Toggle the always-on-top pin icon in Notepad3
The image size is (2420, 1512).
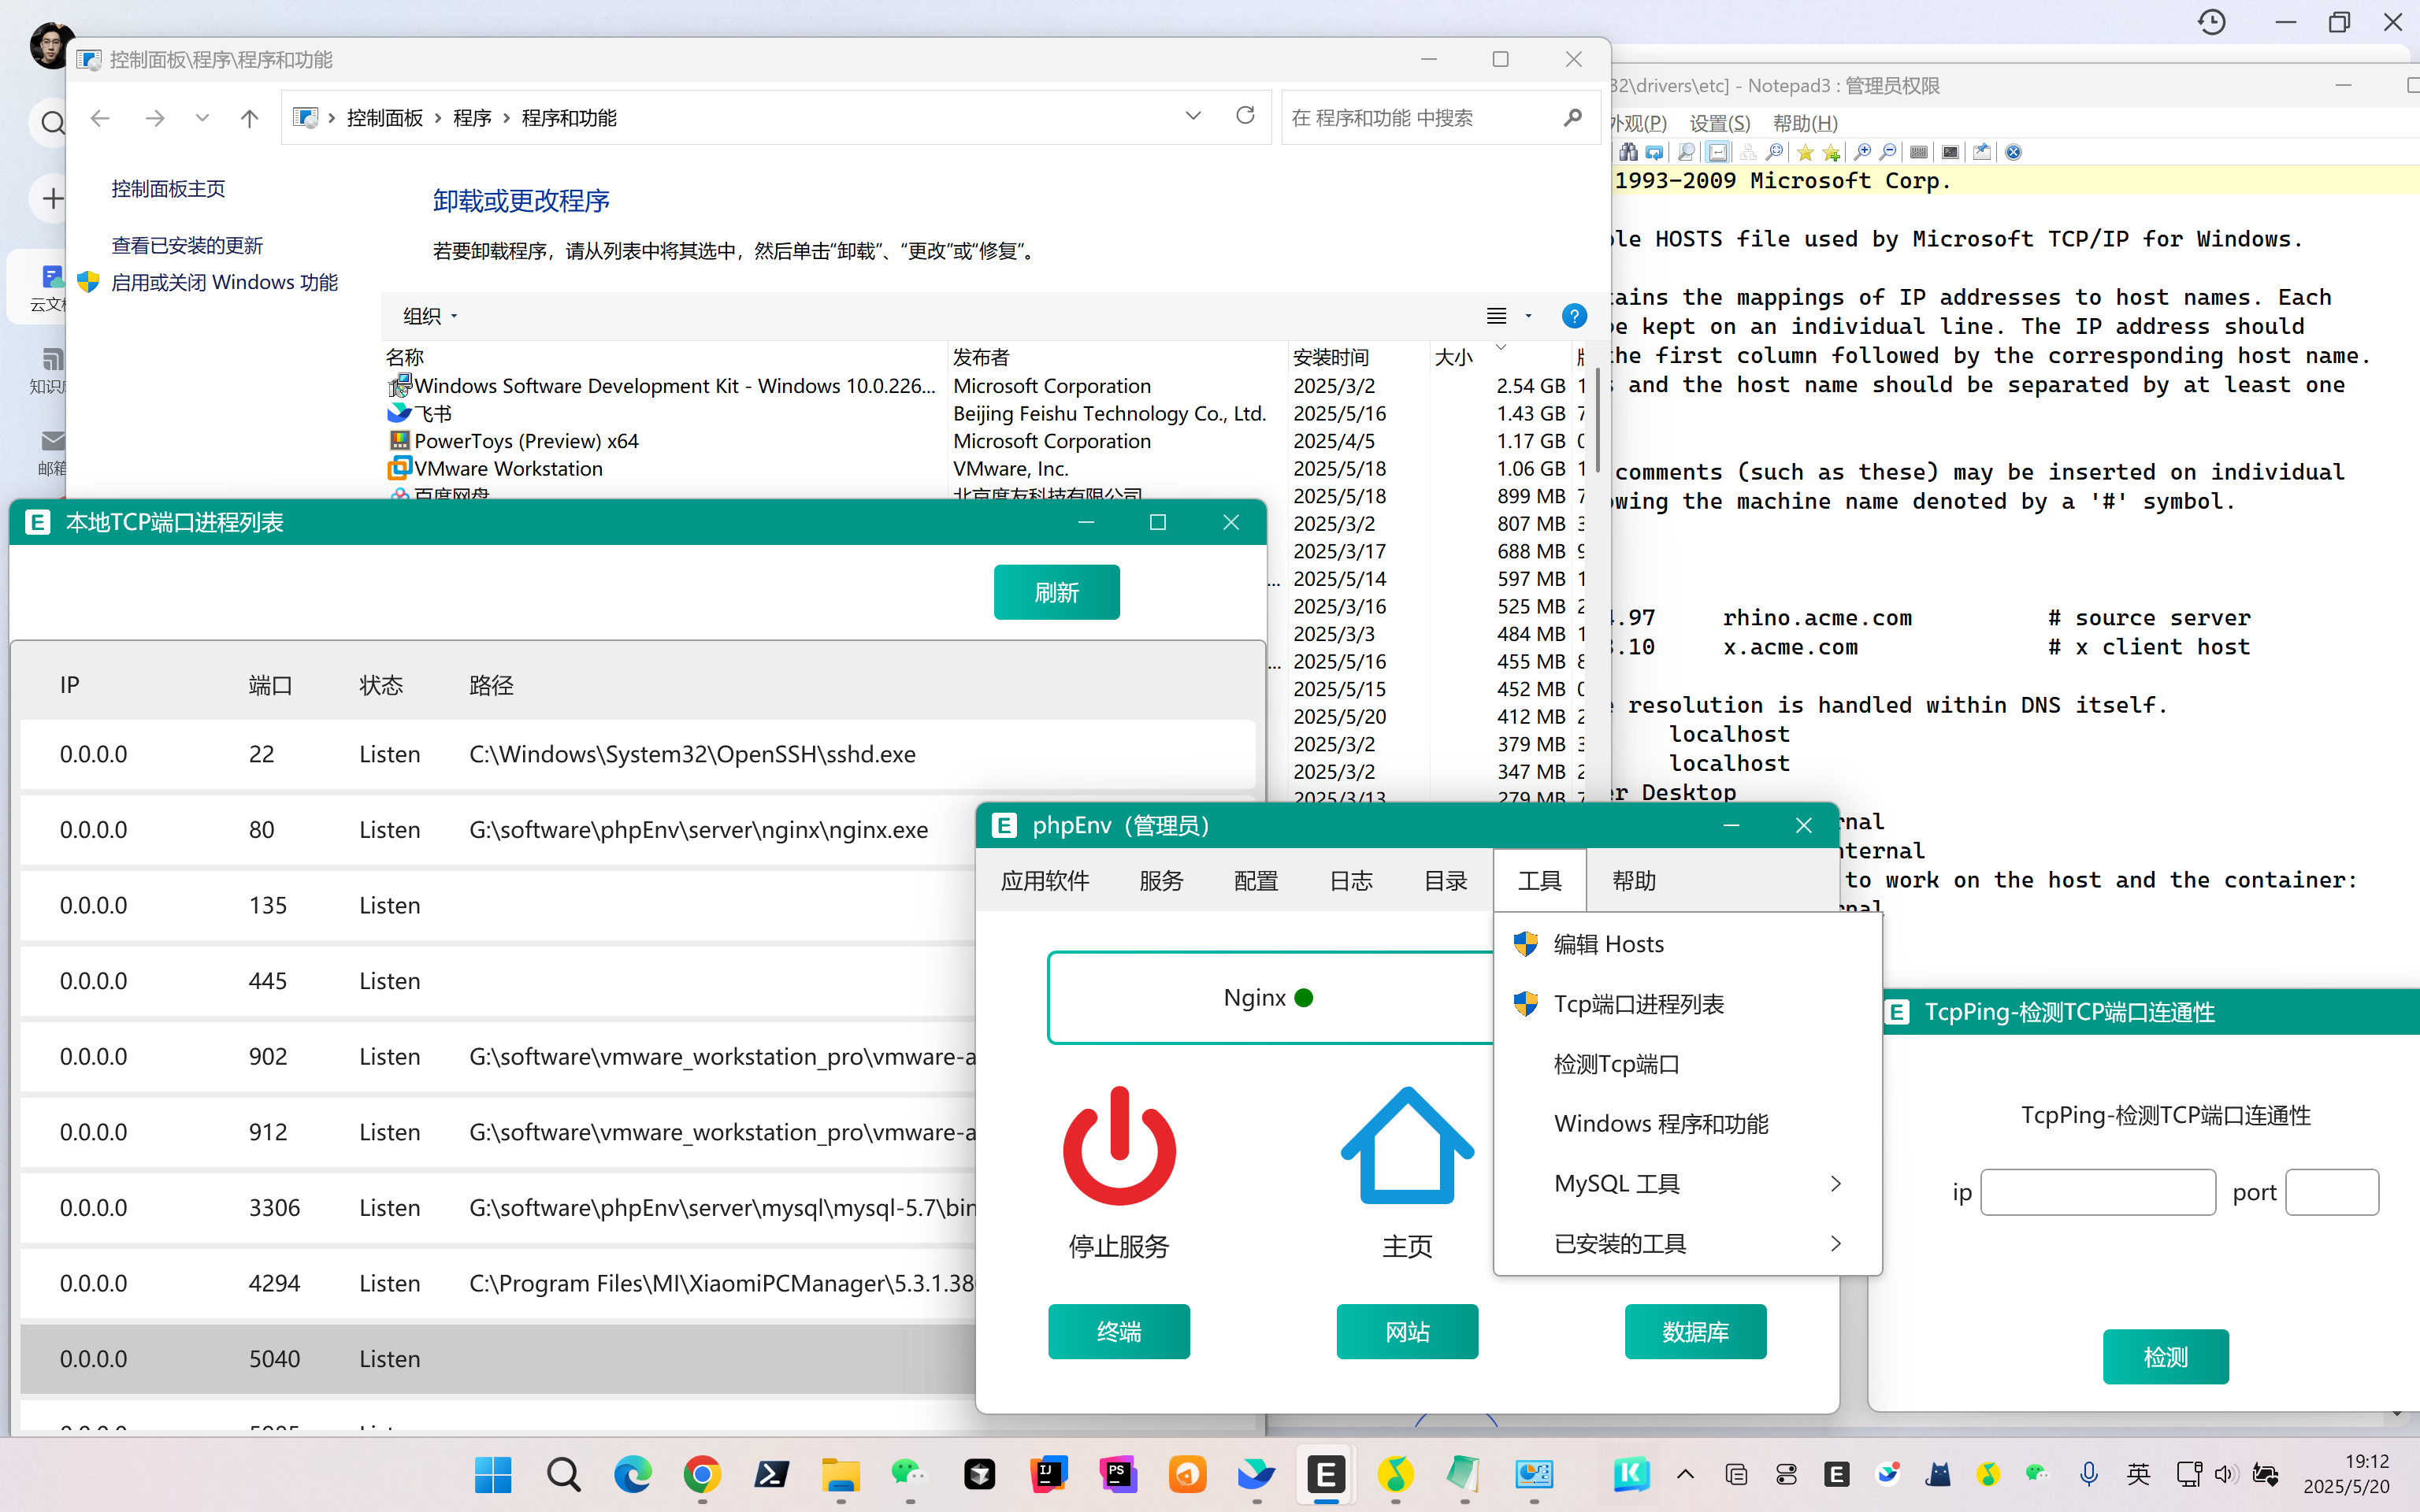[1982, 152]
